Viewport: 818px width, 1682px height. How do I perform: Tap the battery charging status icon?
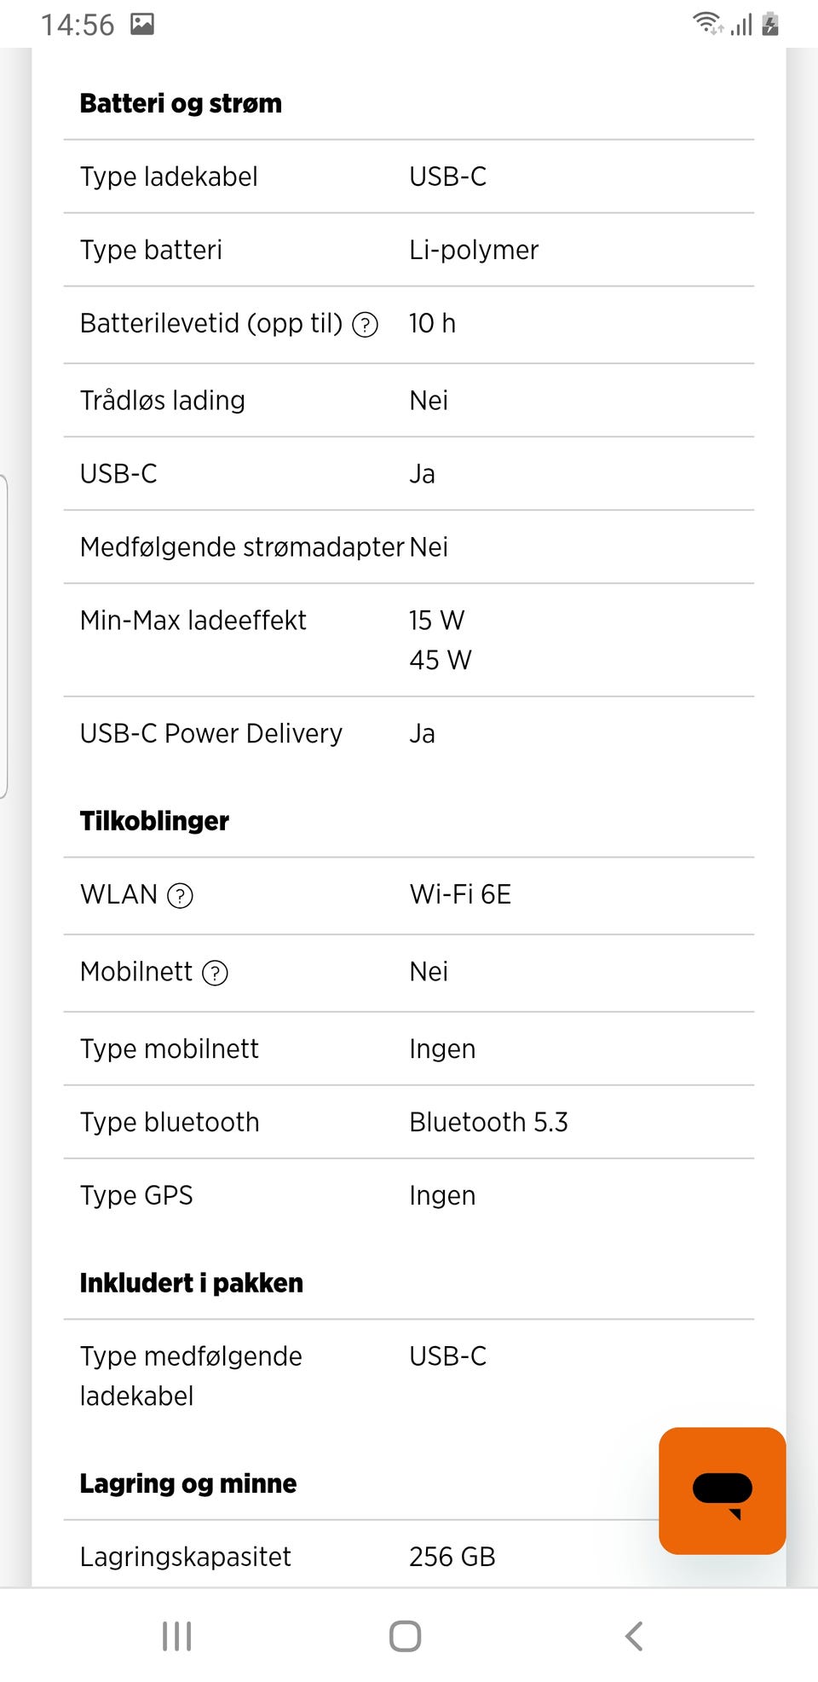770,24
